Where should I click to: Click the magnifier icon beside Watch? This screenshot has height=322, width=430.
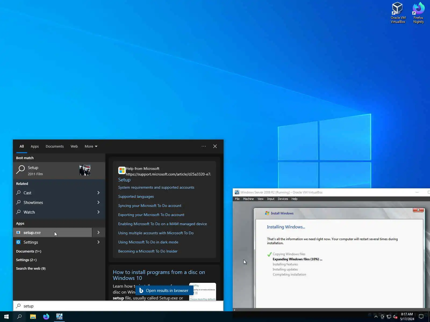[x=19, y=212]
